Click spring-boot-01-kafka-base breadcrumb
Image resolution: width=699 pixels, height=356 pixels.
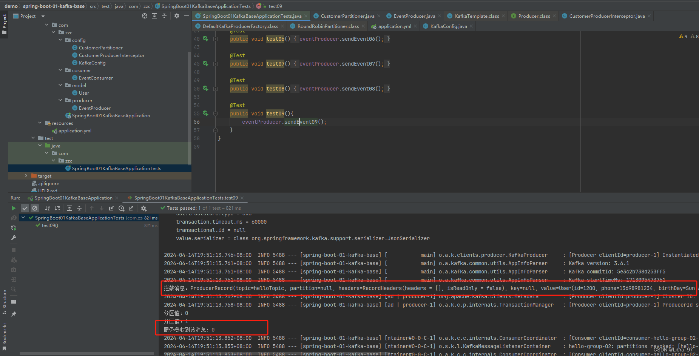[54, 6]
